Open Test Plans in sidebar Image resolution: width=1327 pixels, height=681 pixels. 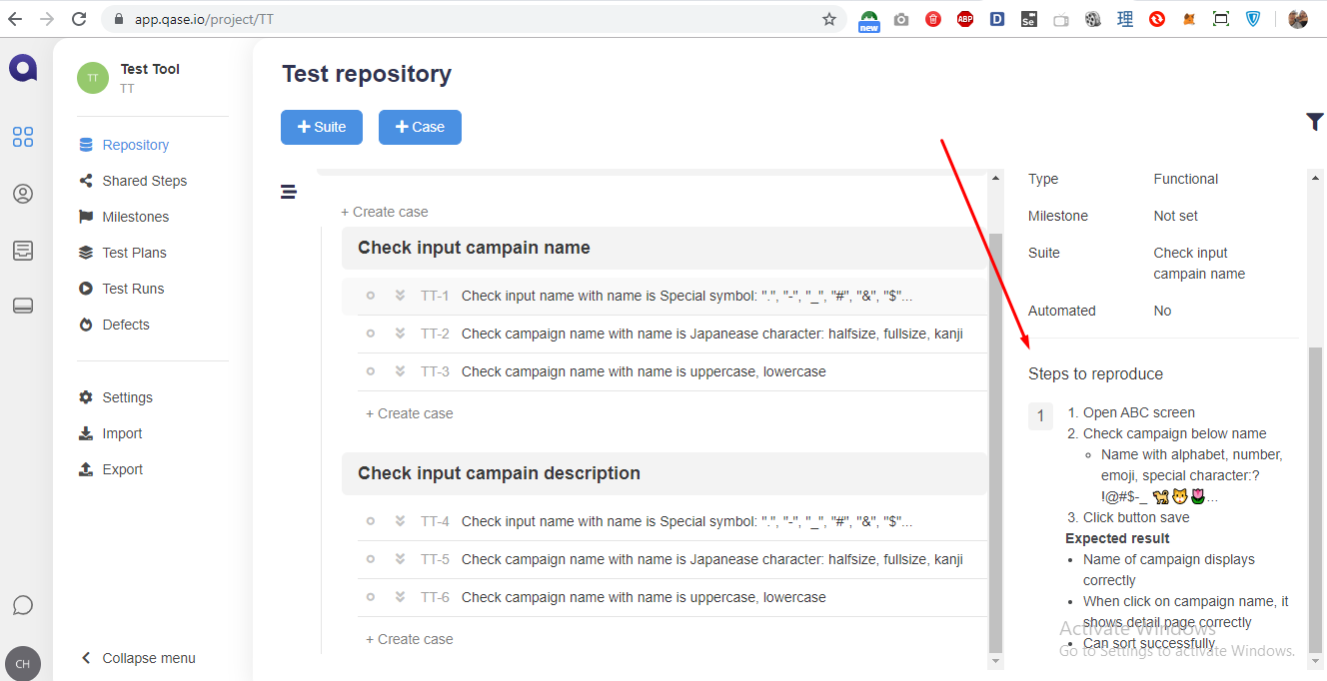[123, 253]
